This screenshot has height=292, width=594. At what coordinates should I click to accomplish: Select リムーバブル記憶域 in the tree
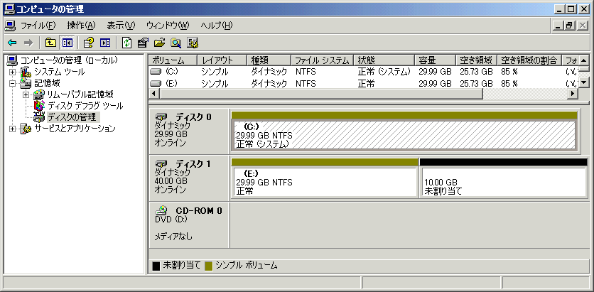click(80, 94)
